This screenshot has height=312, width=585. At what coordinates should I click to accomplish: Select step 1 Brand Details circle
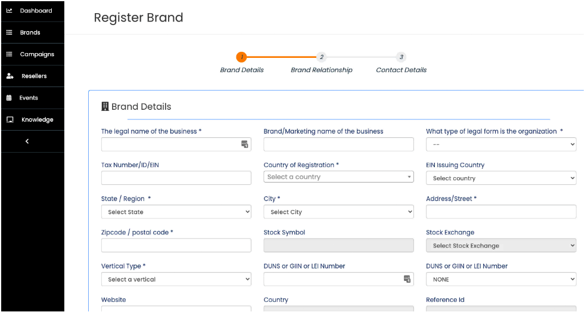241,57
